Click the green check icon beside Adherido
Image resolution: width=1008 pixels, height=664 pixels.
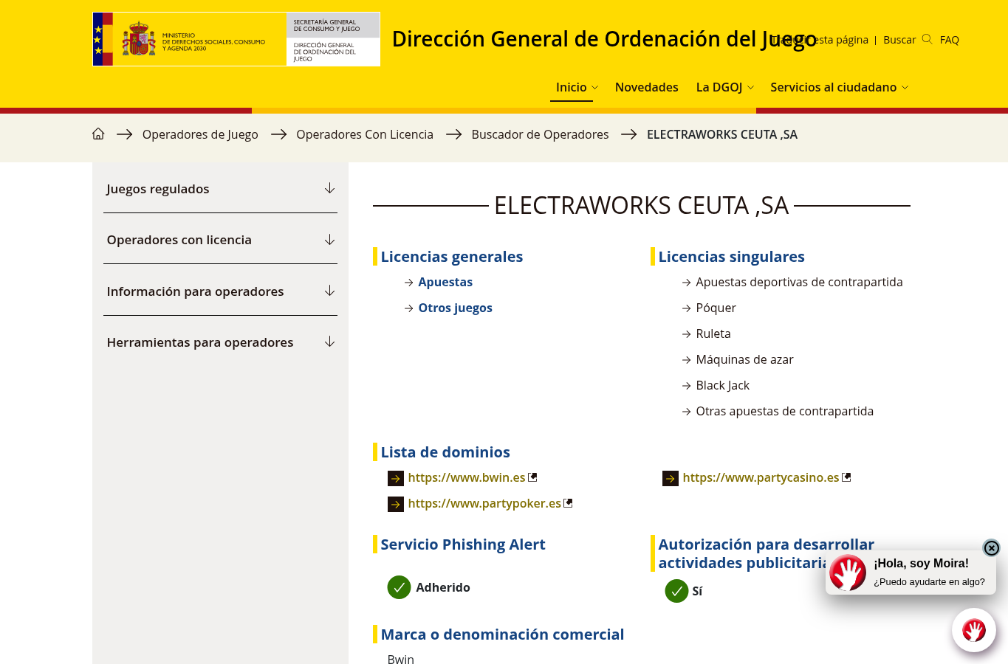click(399, 587)
